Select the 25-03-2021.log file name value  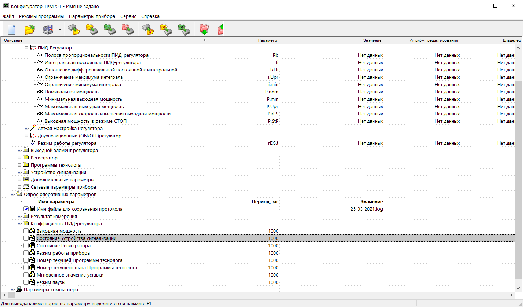click(x=367, y=209)
